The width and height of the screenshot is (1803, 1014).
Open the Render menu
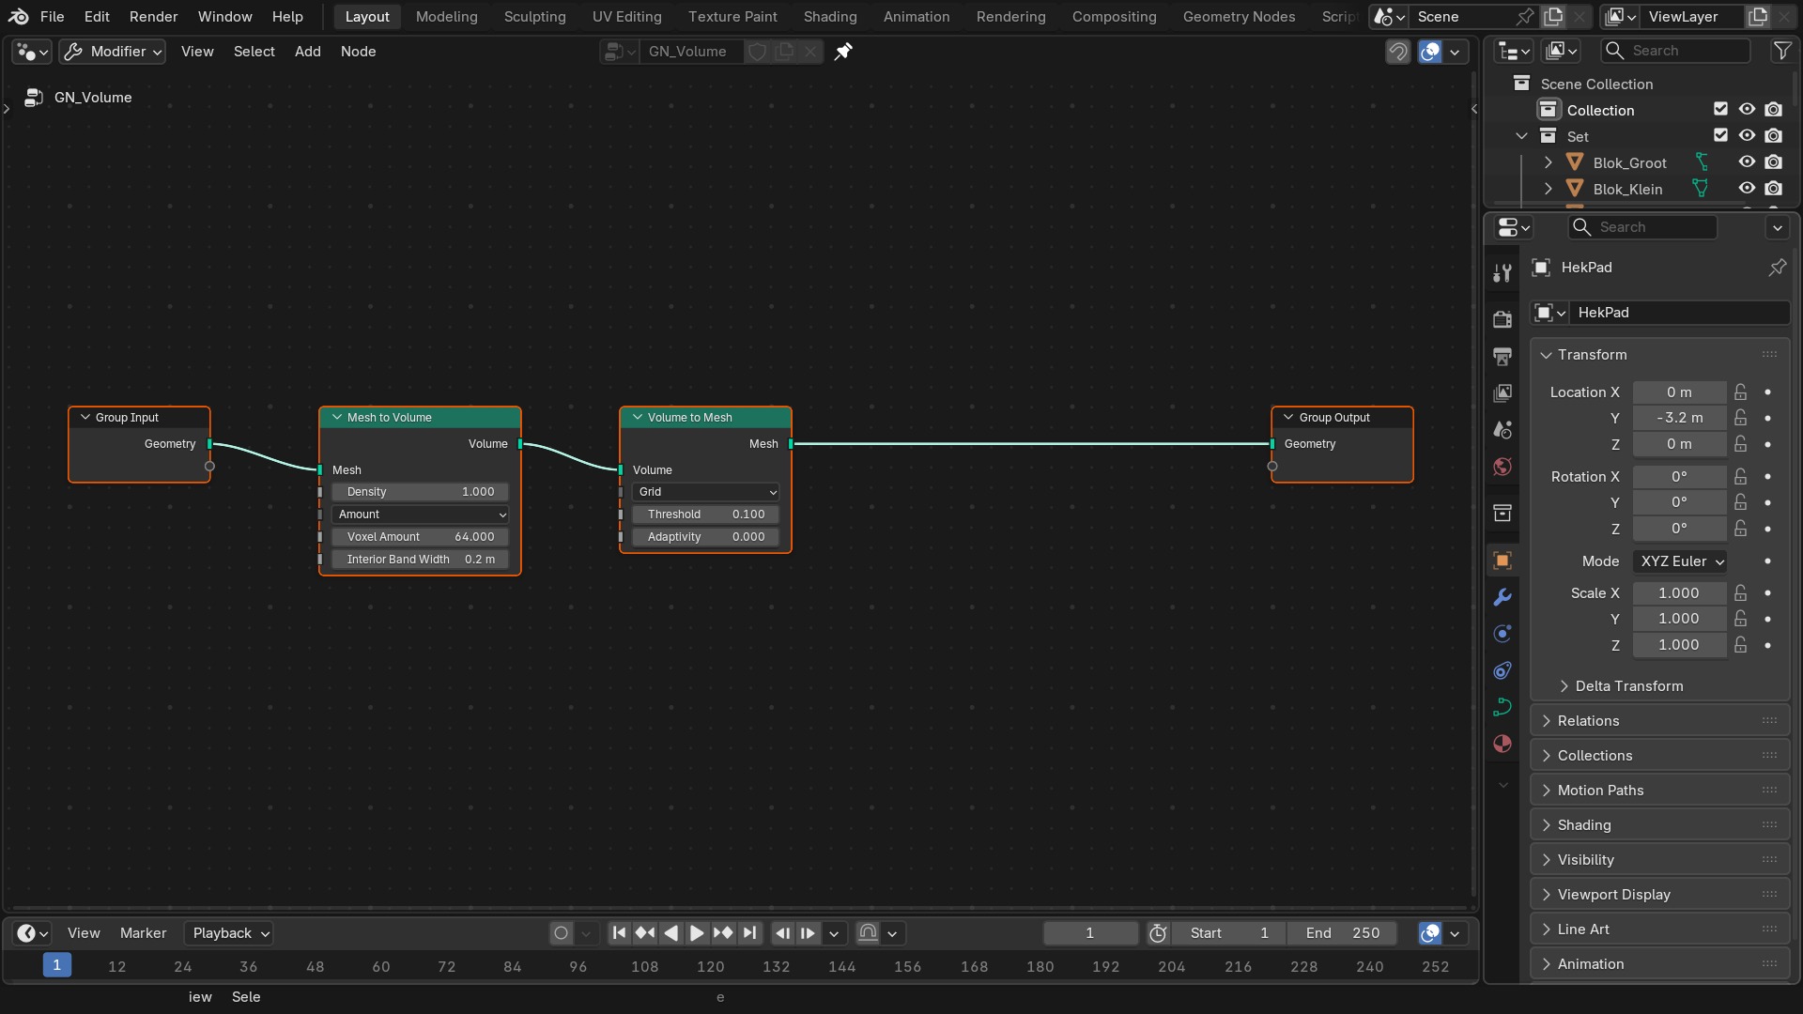point(154,17)
